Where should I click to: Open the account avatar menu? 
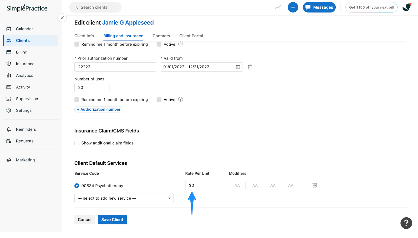pos(407,7)
